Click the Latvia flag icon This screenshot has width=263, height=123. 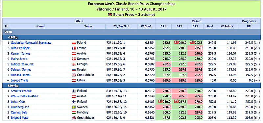[x=74, y=80]
